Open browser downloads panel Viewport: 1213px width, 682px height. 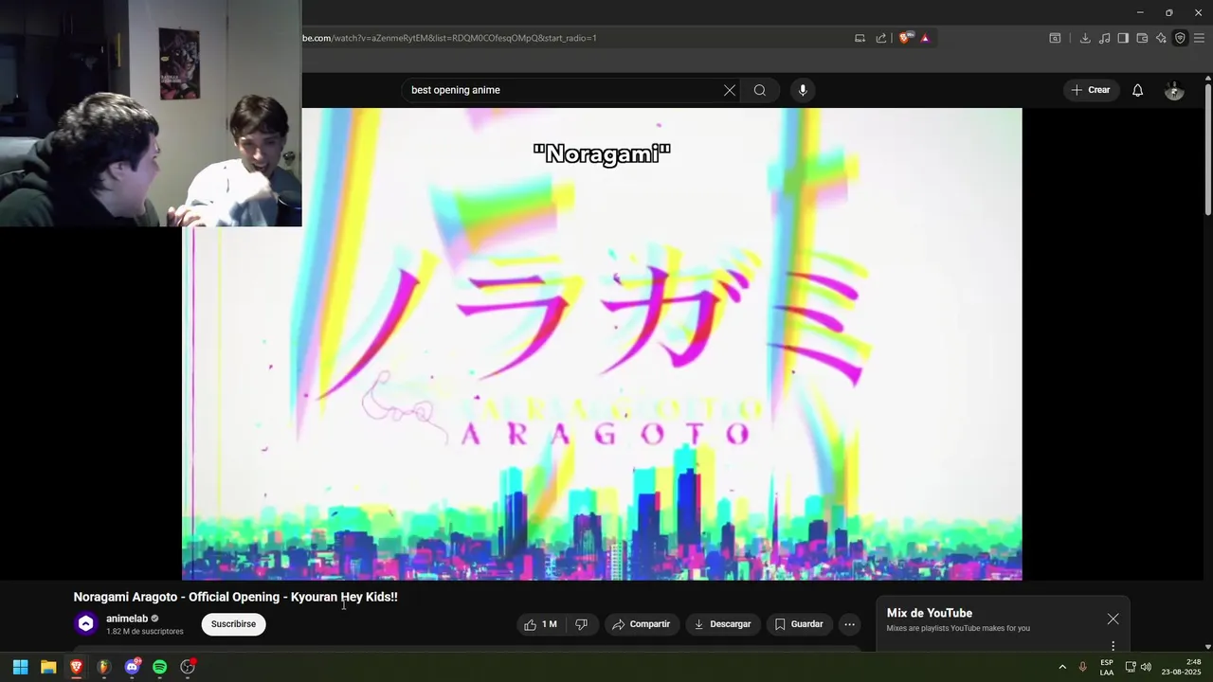[x=1085, y=38]
